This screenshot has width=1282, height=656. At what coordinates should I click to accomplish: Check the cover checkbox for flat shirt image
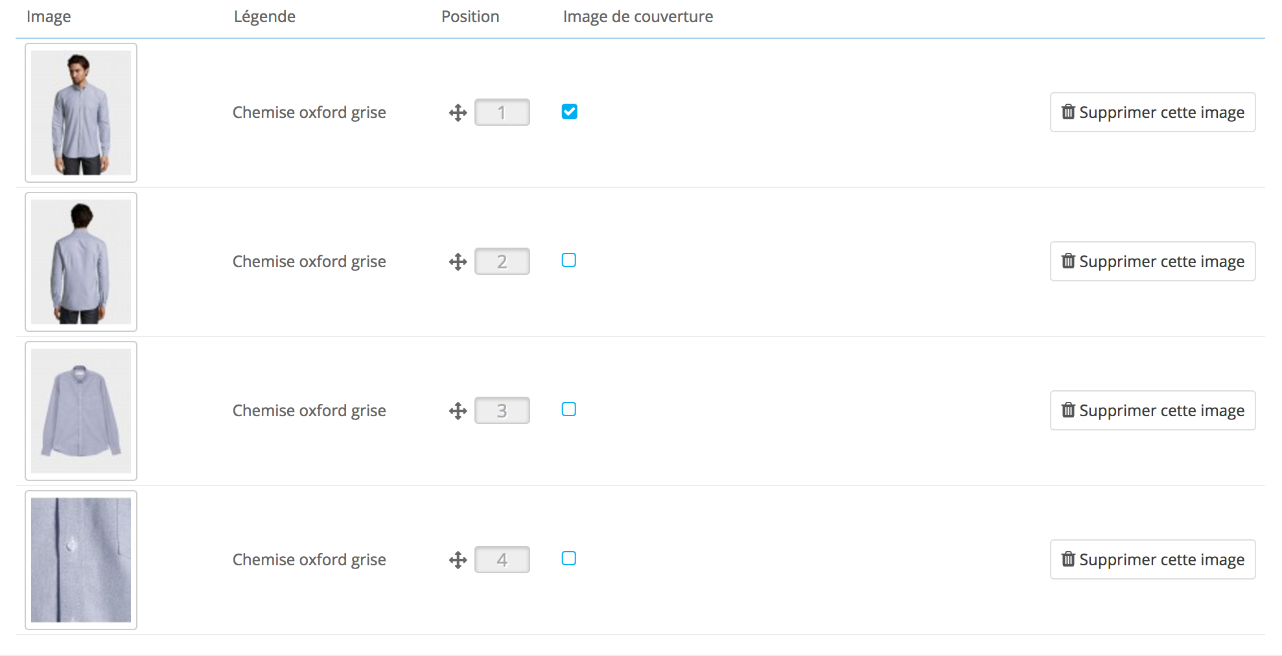569,410
